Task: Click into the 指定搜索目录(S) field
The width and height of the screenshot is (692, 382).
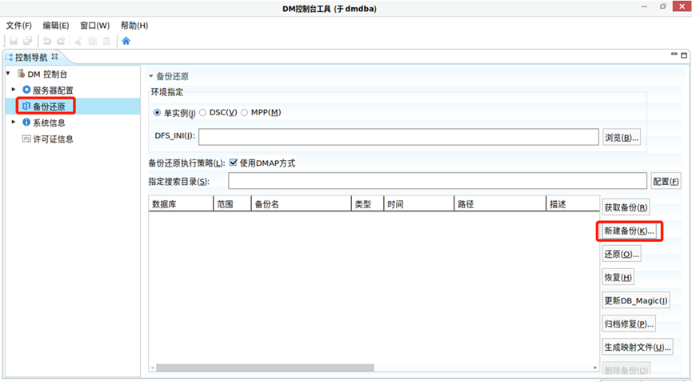Action: pos(438,181)
